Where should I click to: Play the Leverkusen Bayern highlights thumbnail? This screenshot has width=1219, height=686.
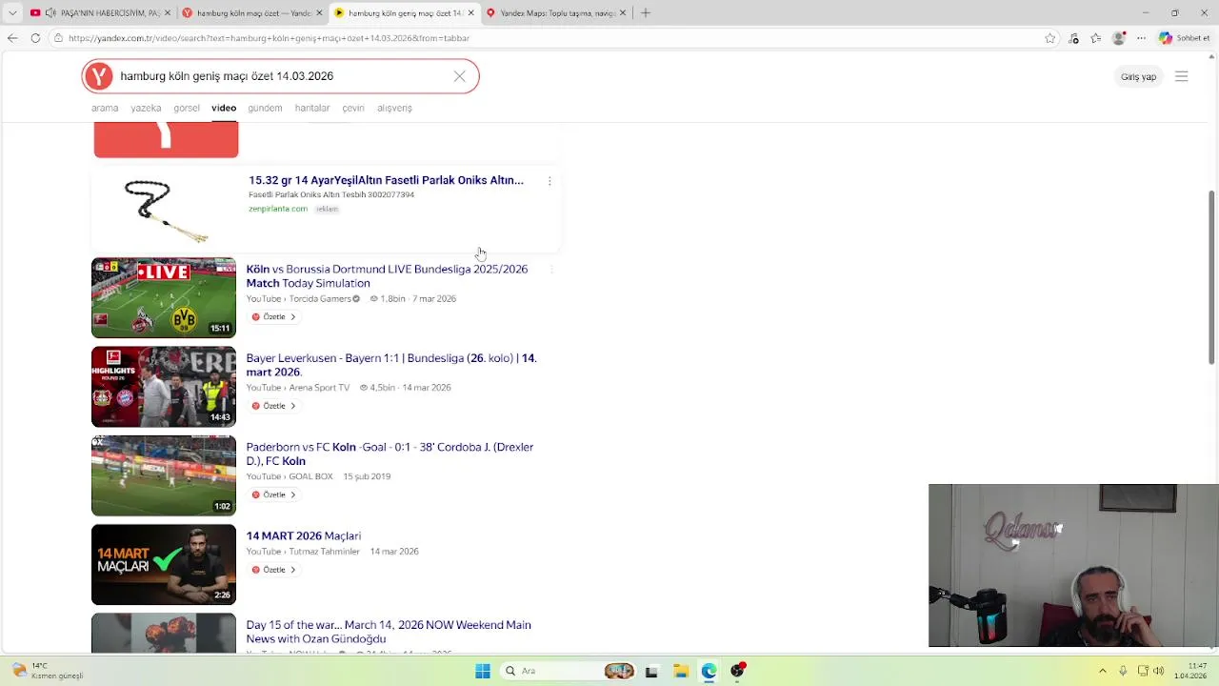(164, 387)
